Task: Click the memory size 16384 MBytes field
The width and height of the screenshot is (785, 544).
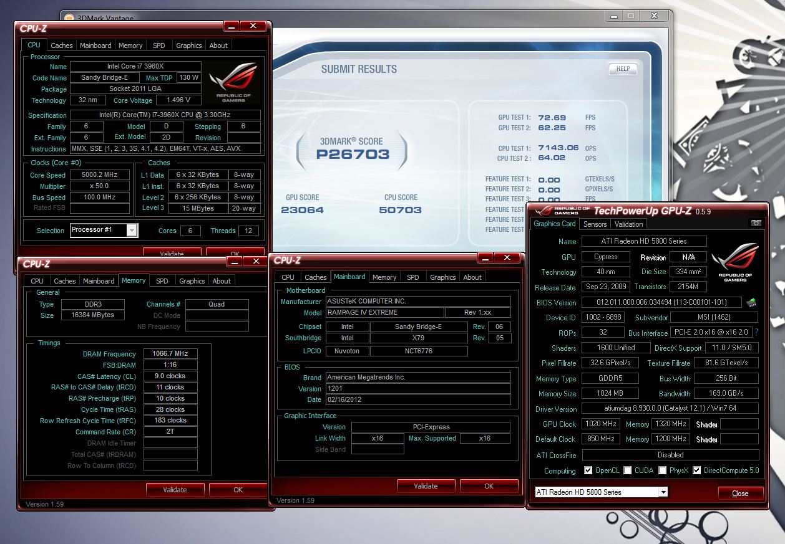Action: pyautogui.click(x=93, y=315)
